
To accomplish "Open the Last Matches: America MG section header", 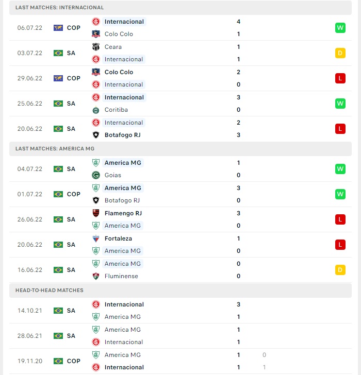I will pyautogui.click(x=180, y=149).
